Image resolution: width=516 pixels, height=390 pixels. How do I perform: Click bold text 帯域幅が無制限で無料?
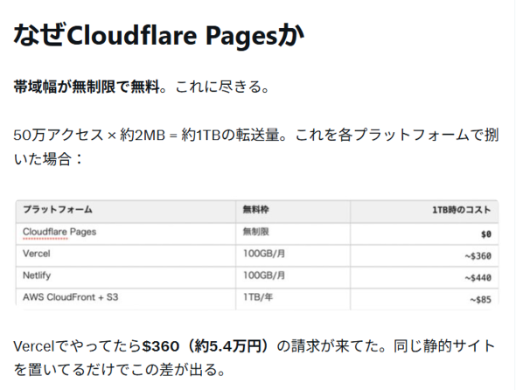pos(87,87)
